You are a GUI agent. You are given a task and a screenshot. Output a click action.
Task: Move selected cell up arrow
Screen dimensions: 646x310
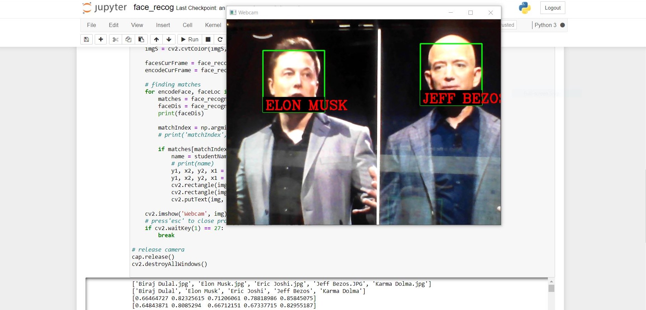coord(156,39)
